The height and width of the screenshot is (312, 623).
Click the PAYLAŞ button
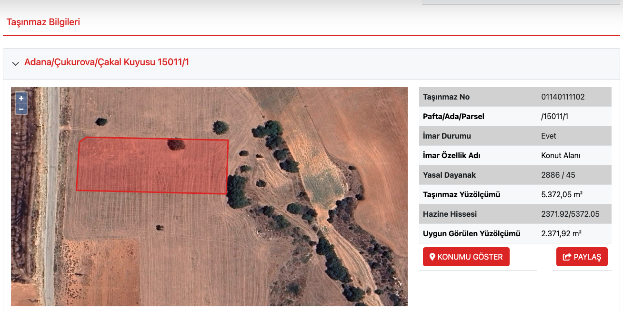[x=582, y=257]
